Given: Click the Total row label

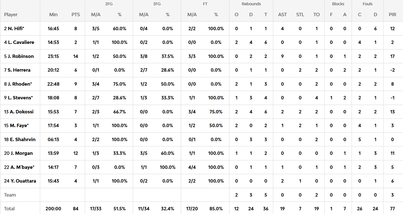Looking at the screenshot, I should pos(9,209).
